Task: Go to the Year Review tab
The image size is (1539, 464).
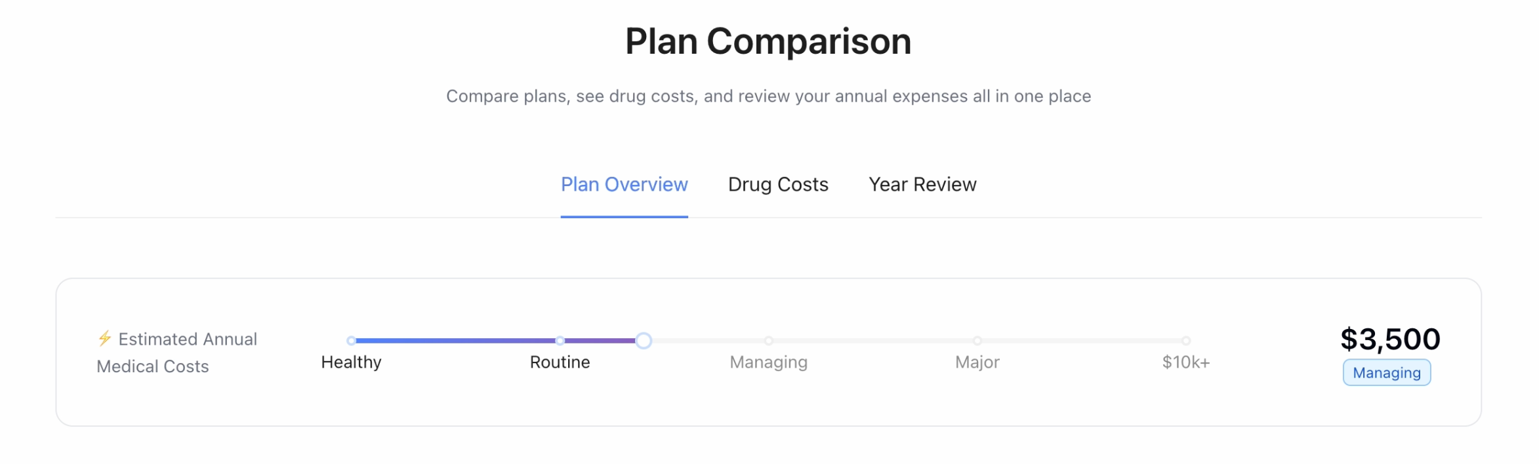Action: click(922, 185)
